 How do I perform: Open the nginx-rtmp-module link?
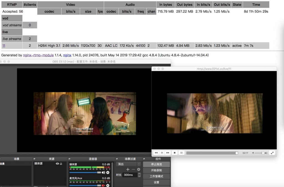coord(38,55)
